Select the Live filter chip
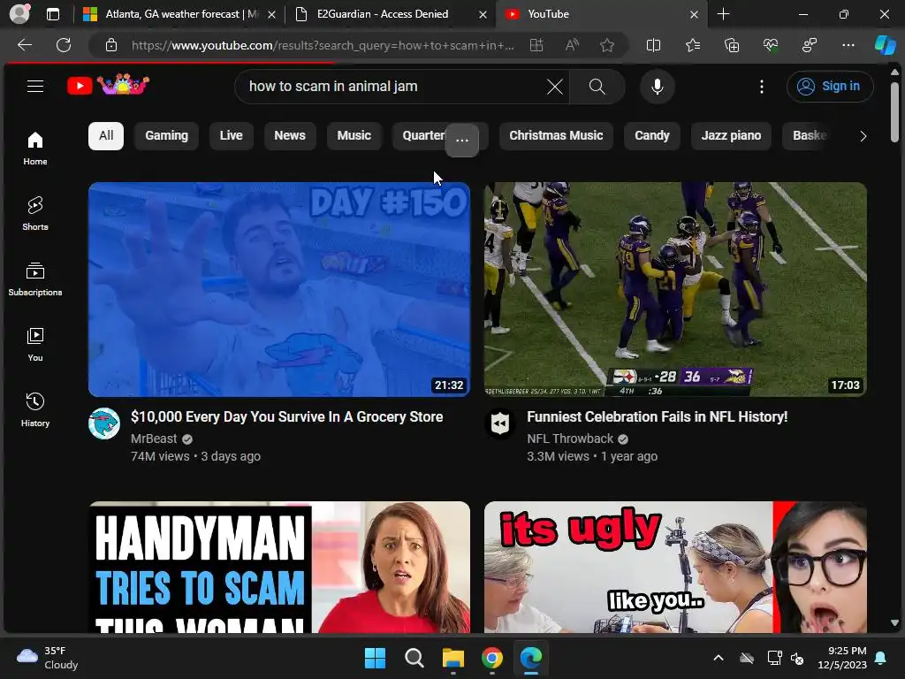Viewport: 905px width, 679px height. 231,135
